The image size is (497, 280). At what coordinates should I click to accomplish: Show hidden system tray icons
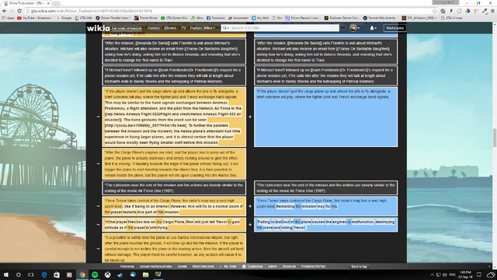[x=432, y=275]
